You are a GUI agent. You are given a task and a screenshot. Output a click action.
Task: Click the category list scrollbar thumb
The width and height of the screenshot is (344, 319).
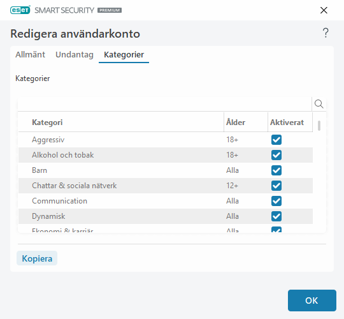(319, 126)
